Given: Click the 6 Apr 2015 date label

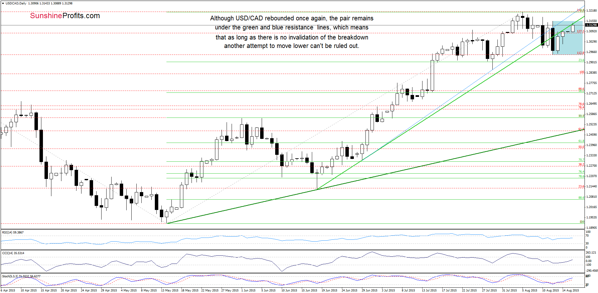Looking at the screenshot, I should click(x=8, y=290).
